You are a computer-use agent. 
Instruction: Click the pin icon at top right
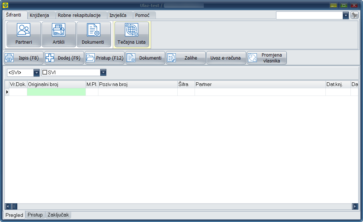point(354,15)
